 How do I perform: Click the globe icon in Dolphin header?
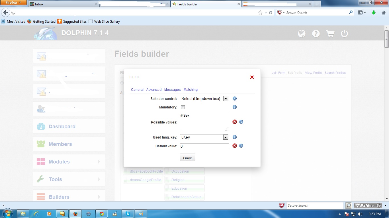(x=302, y=33)
